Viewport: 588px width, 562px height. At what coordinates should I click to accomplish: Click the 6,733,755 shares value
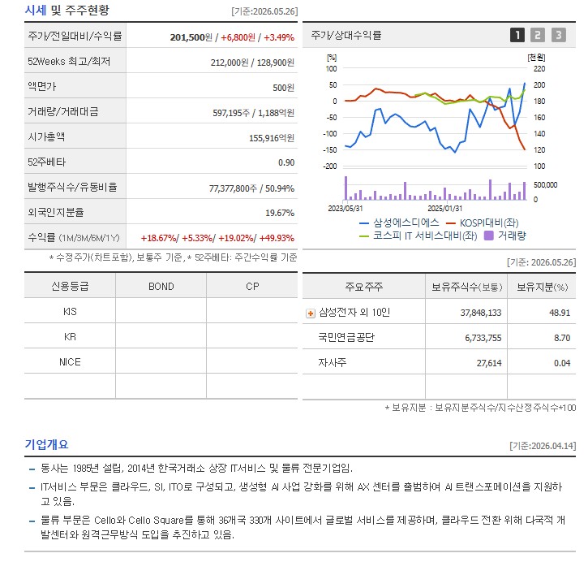click(x=483, y=338)
